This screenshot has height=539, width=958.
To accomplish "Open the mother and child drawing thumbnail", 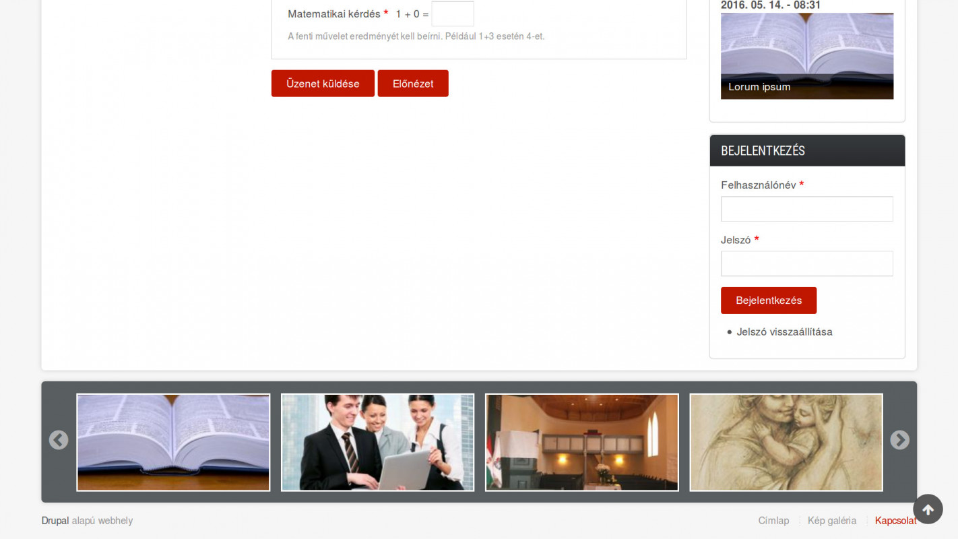I will coord(786,442).
